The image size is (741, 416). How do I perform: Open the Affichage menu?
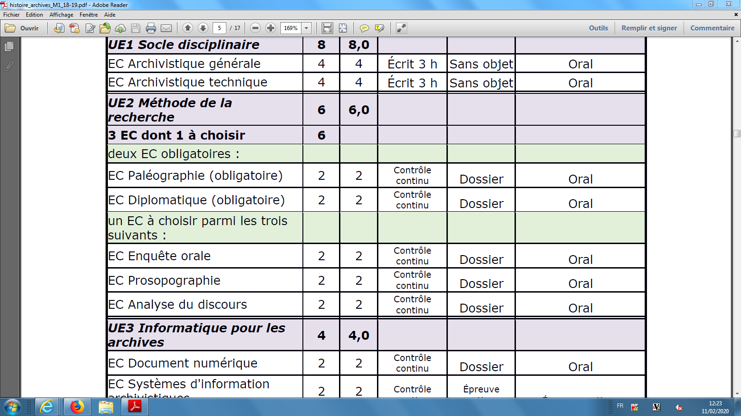62,15
